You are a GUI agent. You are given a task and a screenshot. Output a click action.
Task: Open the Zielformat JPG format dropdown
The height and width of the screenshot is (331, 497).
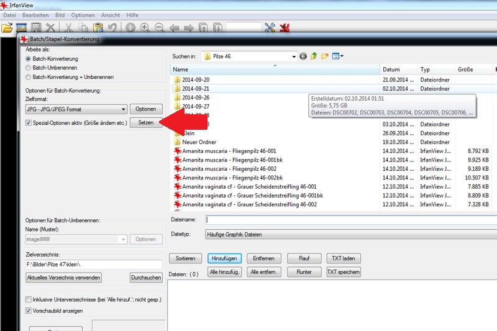point(123,109)
